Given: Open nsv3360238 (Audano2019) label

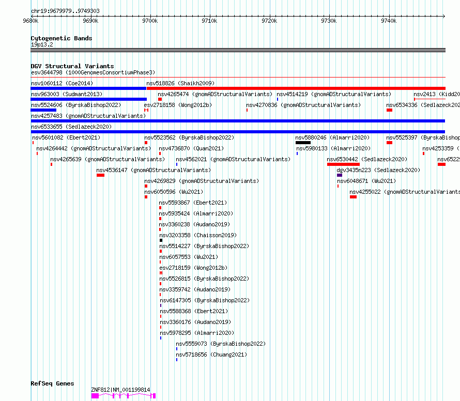Looking at the screenshot, I should 194,224.
